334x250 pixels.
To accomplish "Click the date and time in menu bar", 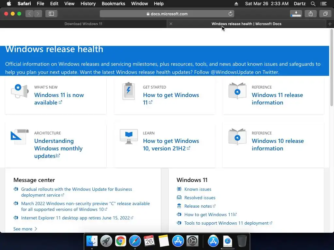I will (x=267, y=4).
